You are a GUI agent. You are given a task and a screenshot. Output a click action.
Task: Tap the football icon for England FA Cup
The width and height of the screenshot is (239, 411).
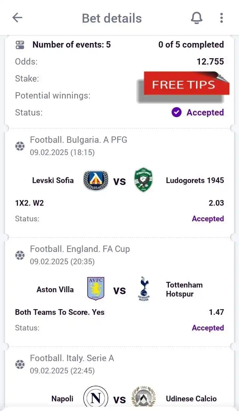[x=20, y=255]
